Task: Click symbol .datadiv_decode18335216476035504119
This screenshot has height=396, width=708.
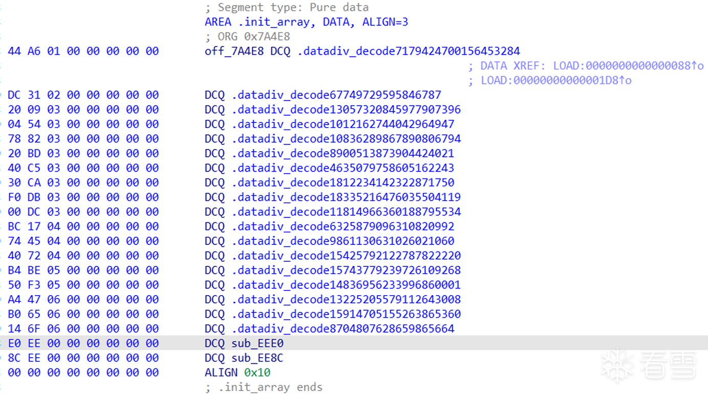Action: click(346, 197)
